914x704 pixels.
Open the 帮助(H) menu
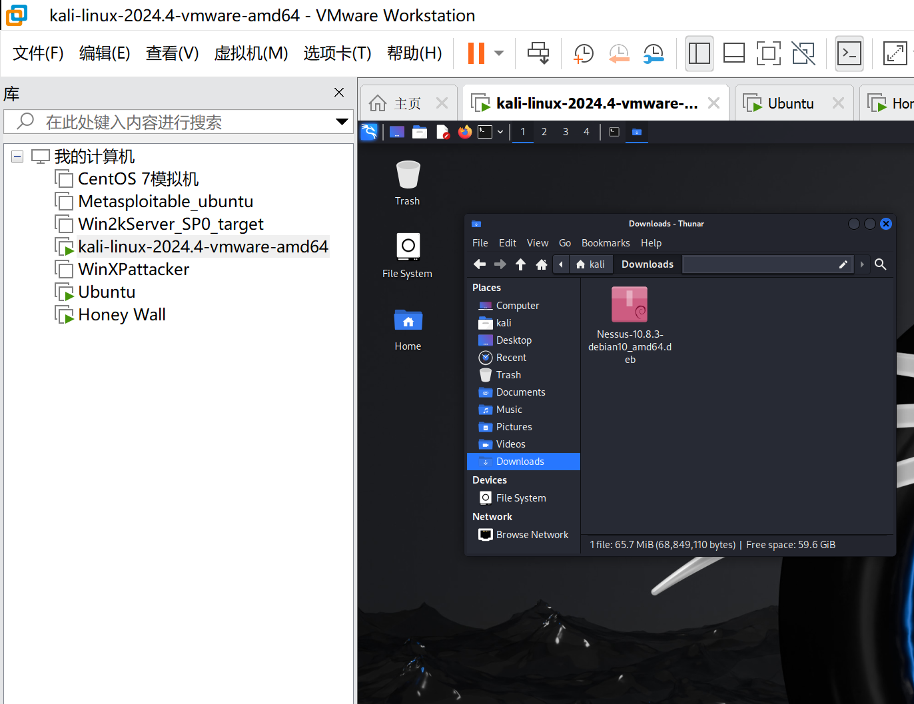[414, 53]
